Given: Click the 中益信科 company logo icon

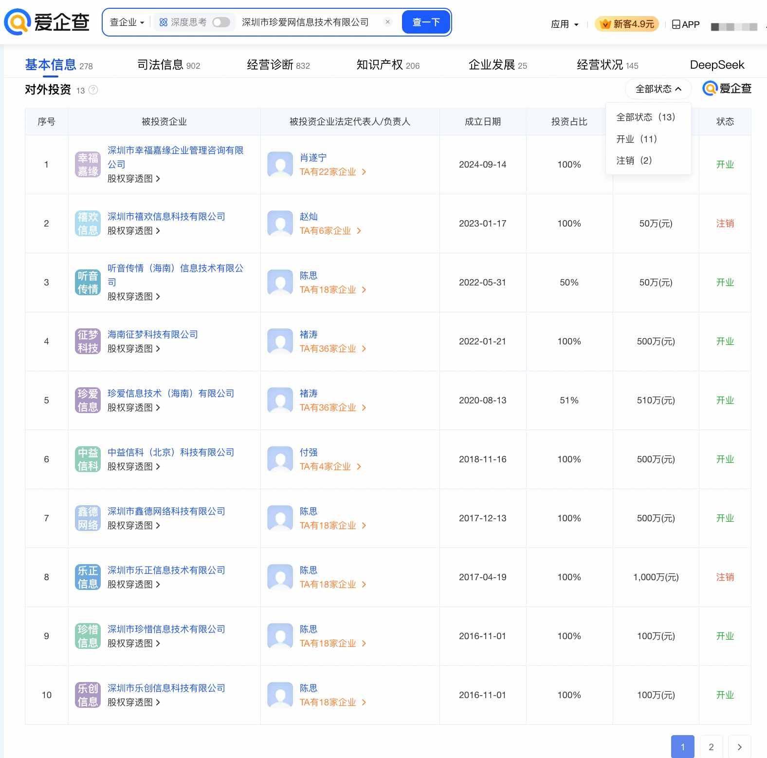Looking at the screenshot, I should (88, 459).
